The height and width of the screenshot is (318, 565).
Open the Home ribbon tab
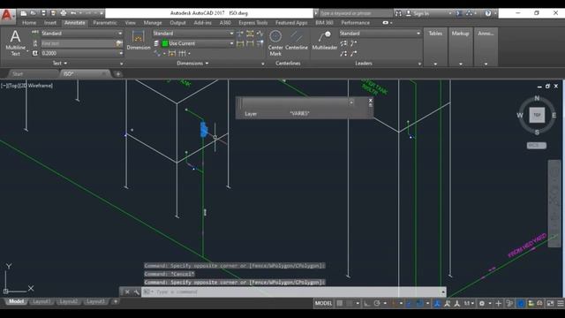[x=29, y=23]
